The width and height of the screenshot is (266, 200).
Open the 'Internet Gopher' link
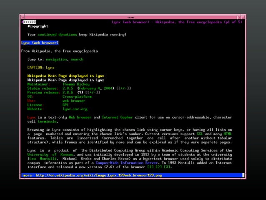[x=118, y=118]
